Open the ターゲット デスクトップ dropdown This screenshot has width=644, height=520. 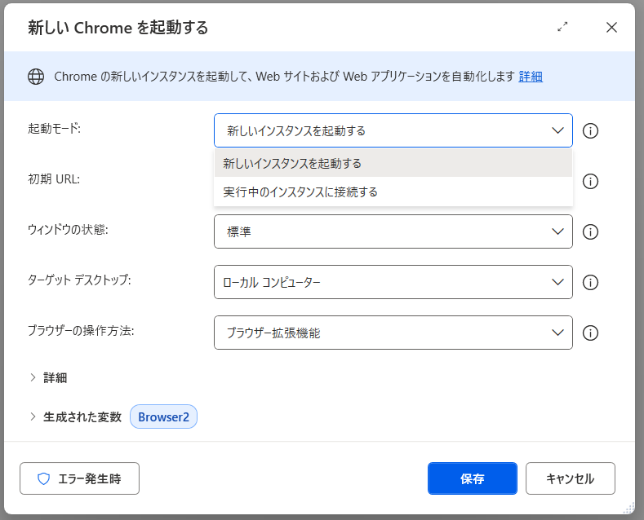393,282
